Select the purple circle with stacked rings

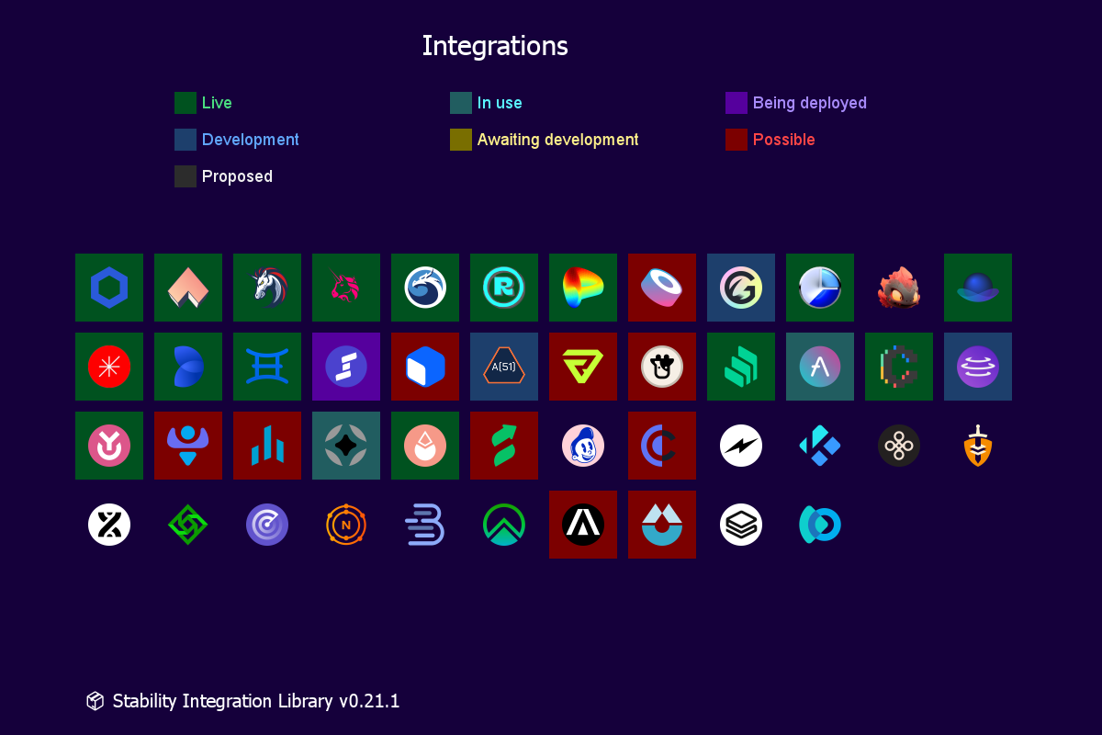[x=978, y=367]
